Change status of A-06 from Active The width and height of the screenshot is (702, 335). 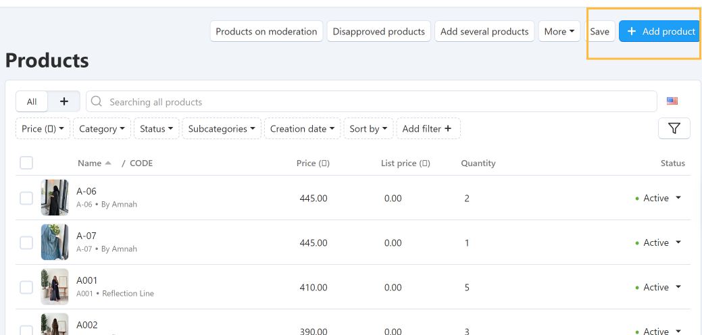point(658,198)
